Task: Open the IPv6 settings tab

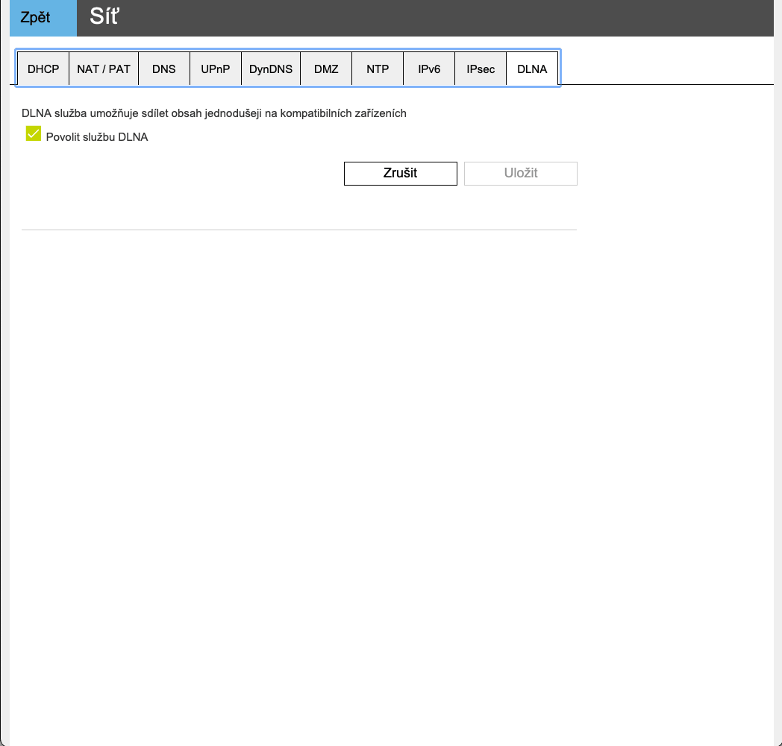Action: tap(429, 69)
